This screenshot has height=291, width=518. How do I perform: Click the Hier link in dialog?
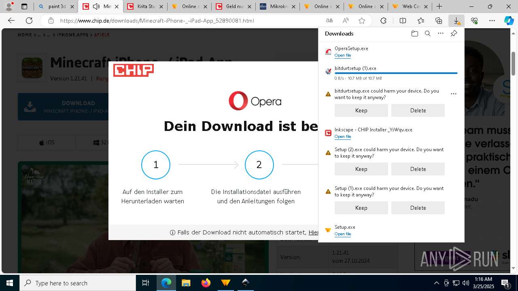point(314,232)
